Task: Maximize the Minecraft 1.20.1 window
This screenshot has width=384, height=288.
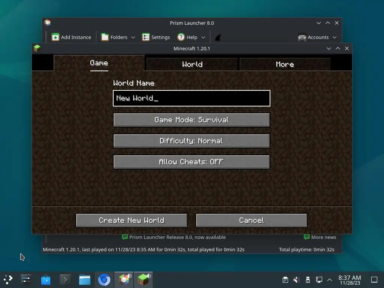Action: tap(338, 48)
